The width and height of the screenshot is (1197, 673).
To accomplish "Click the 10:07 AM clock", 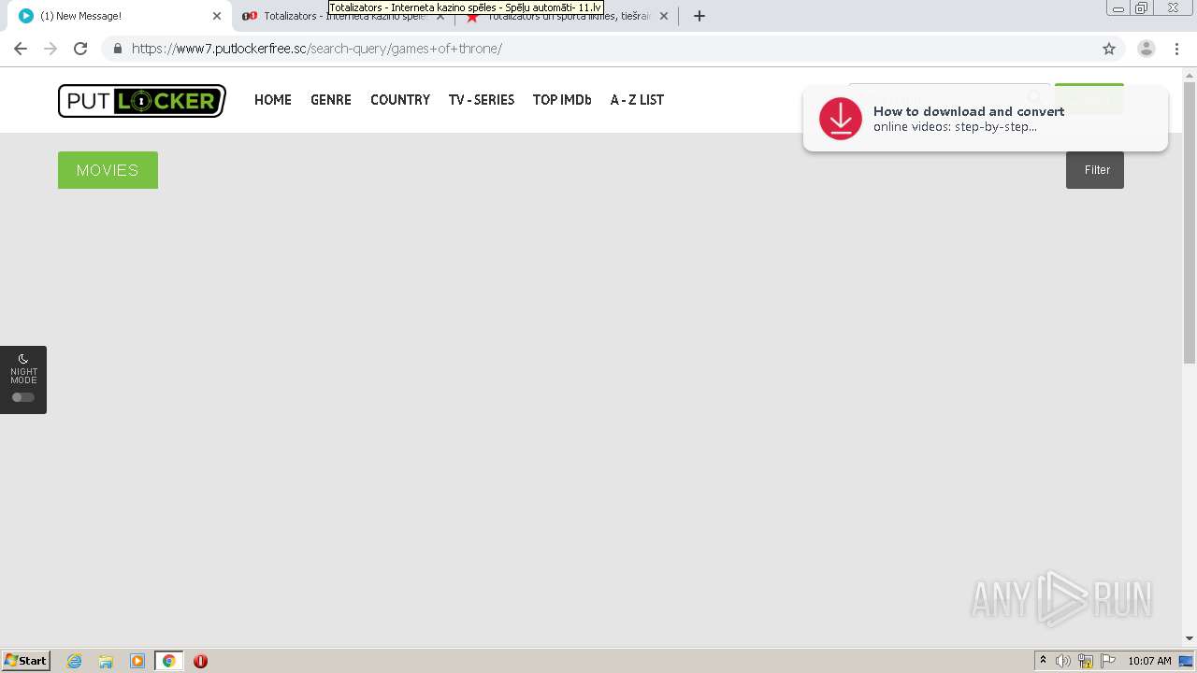I will pos(1149,661).
